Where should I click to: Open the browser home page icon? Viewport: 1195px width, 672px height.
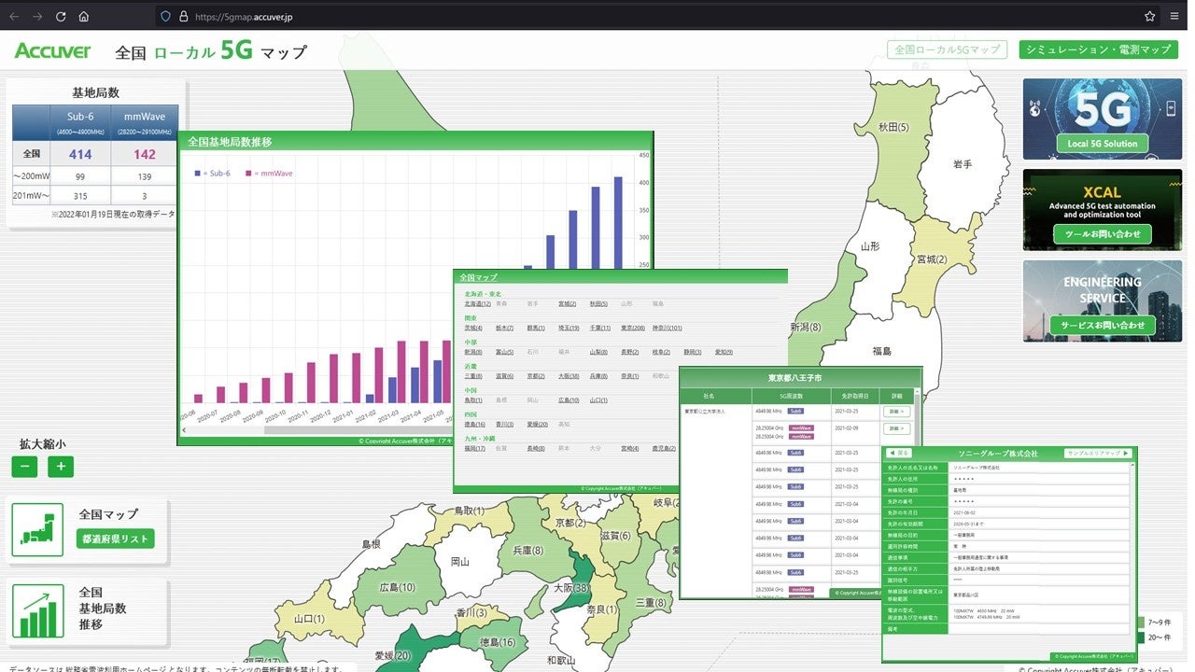84,16
